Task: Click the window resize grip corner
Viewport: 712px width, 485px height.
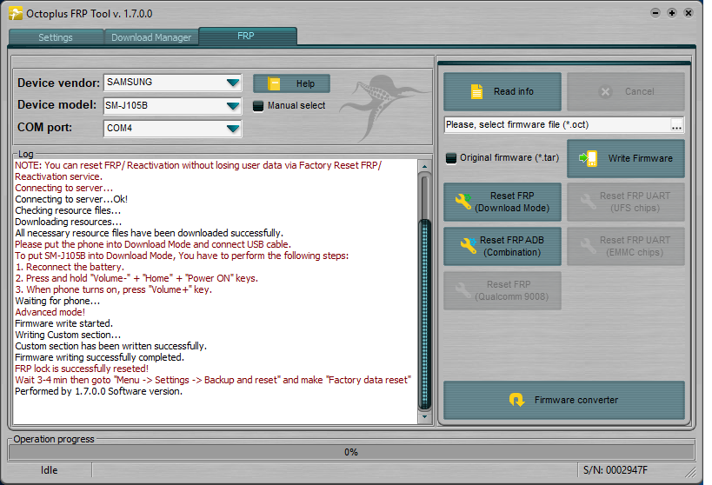Action: pyautogui.click(x=690, y=472)
